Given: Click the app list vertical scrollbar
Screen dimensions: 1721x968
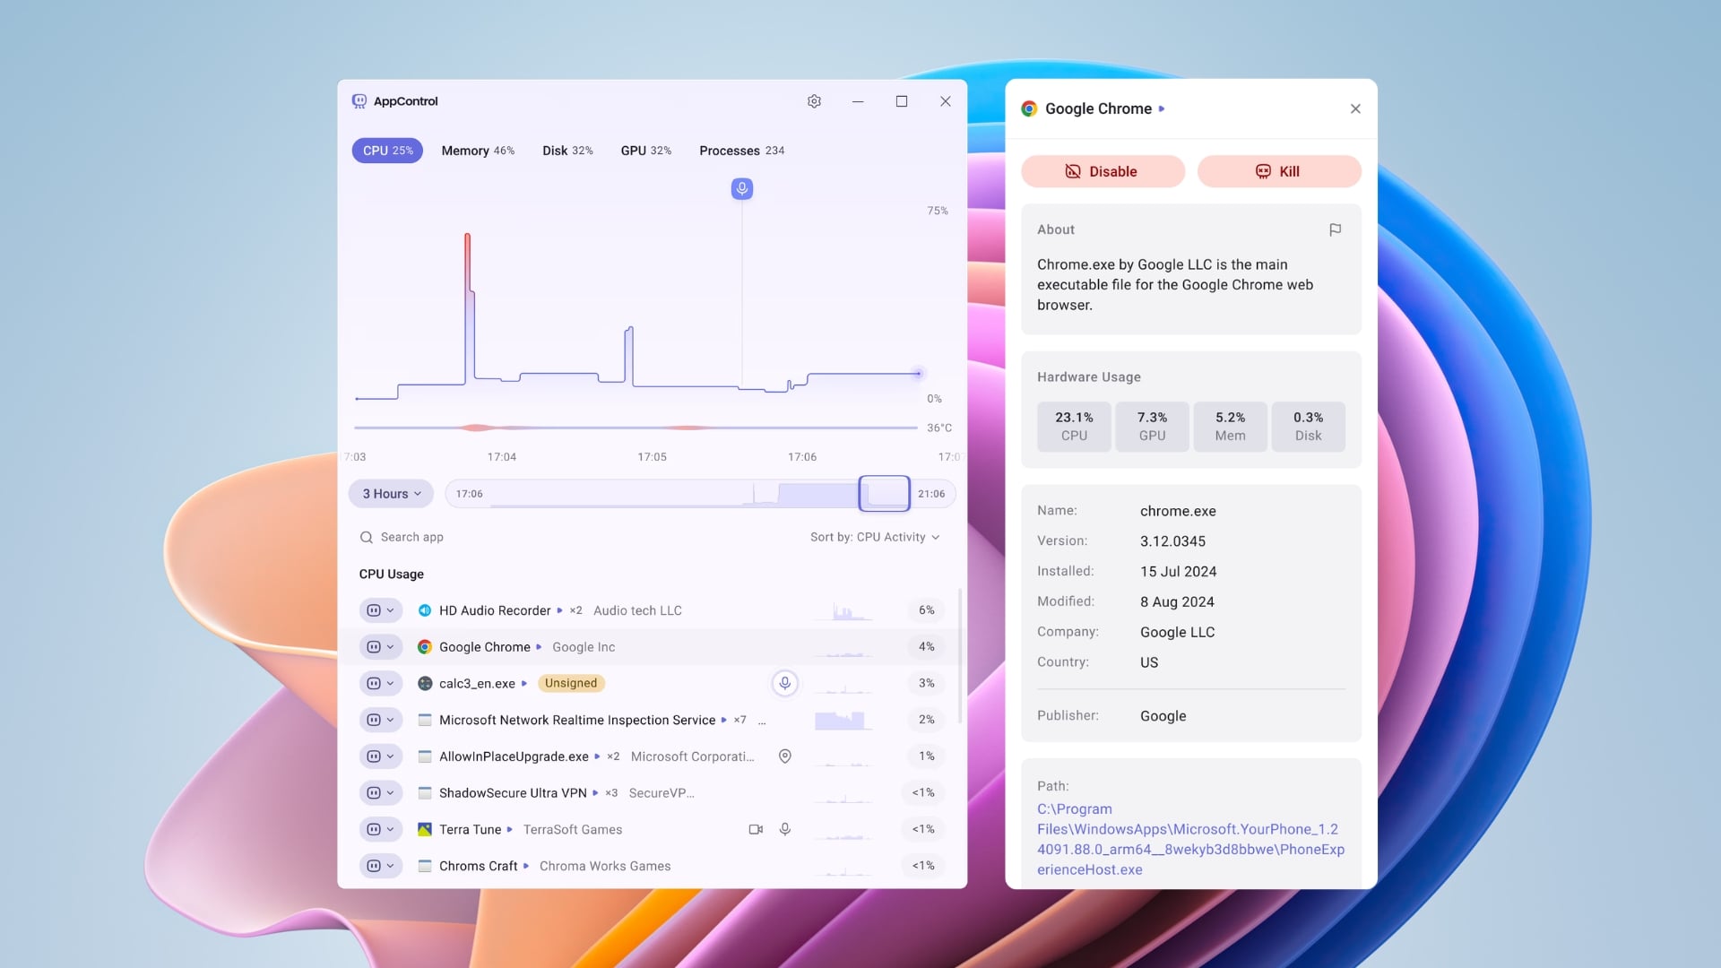Looking at the screenshot, I should (960, 656).
